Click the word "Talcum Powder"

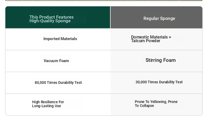click(x=146, y=41)
